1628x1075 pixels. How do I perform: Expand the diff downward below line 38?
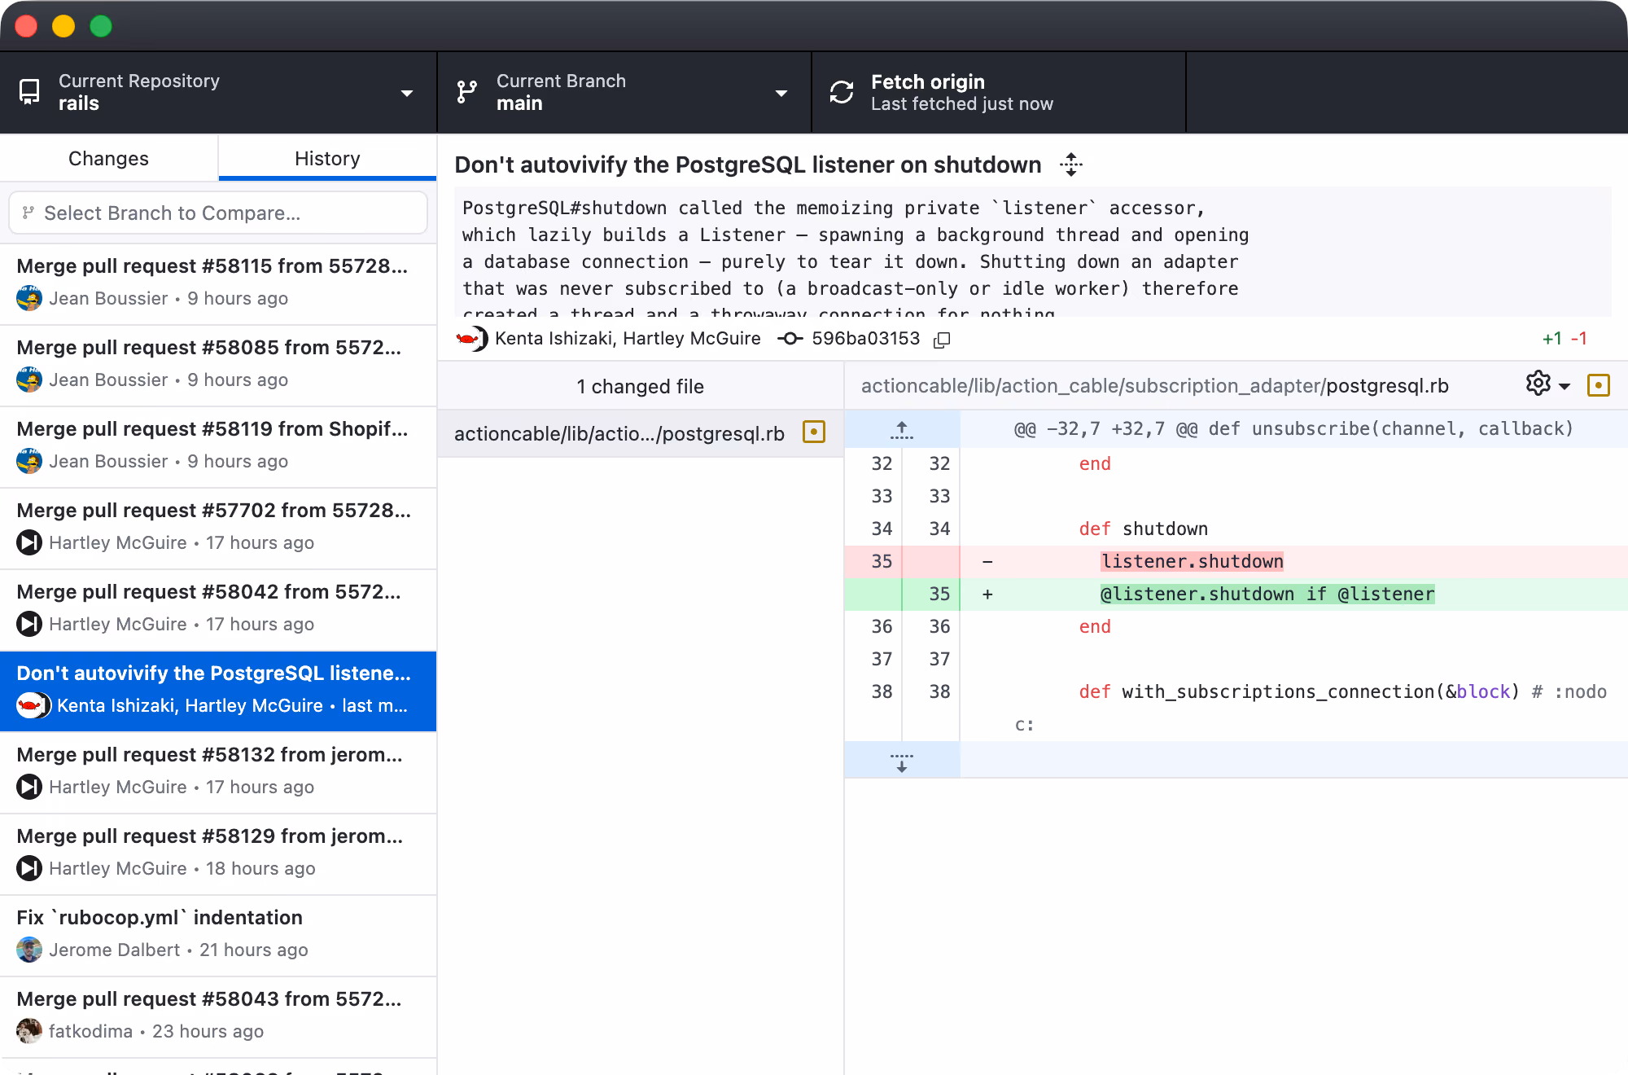coord(902,761)
